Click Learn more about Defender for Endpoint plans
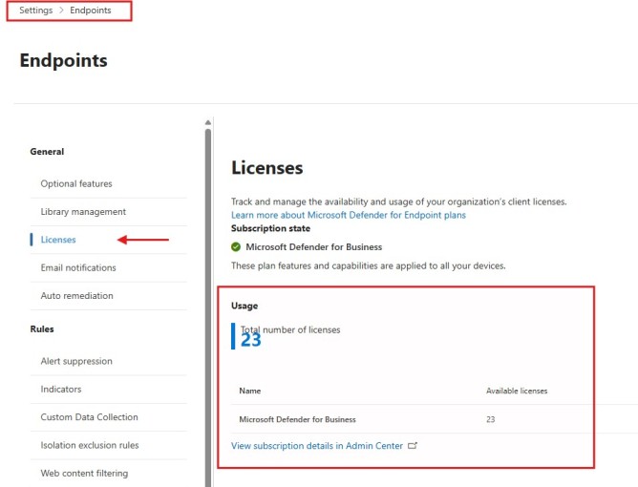 pyautogui.click(x=349, y=215)
